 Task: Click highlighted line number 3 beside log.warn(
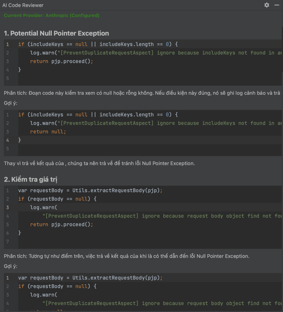(7, 207)
